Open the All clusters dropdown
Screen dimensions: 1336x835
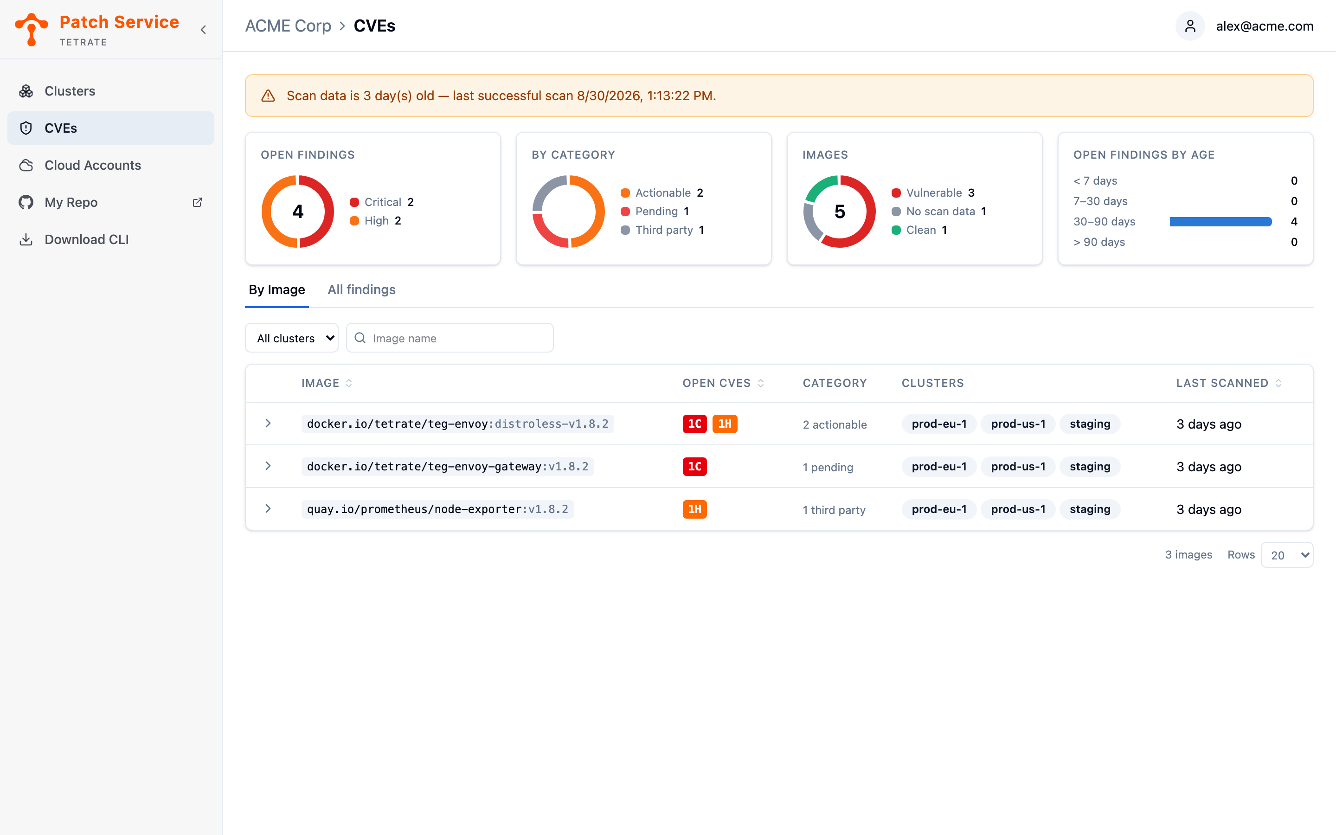coord(291,338)
